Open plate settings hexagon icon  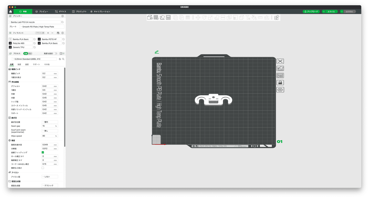click(x=280, y=90)
